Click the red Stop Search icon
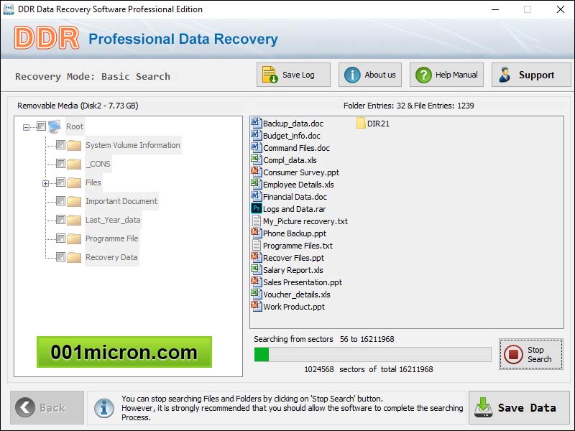The width and height of the screenshot is (575, 431). (x=513, y=354)
